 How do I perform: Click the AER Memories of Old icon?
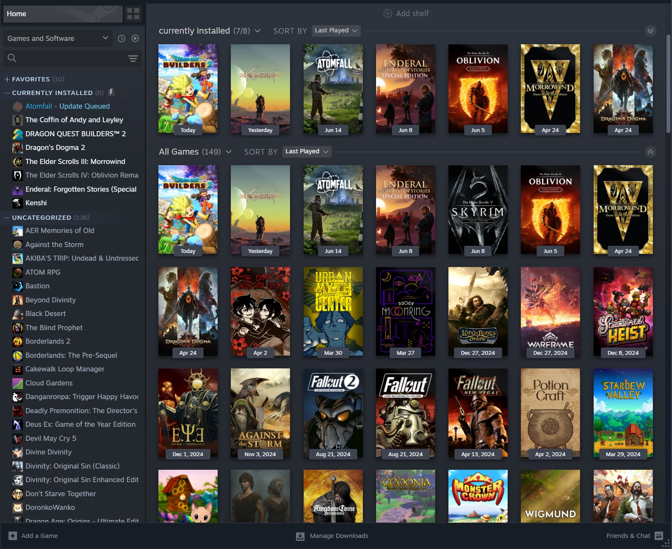coord(17,231)
